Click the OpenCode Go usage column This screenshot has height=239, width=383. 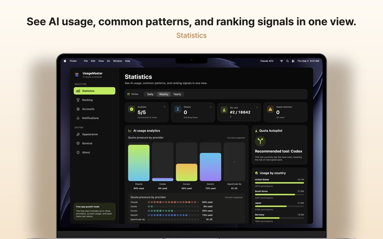point(234,162)
